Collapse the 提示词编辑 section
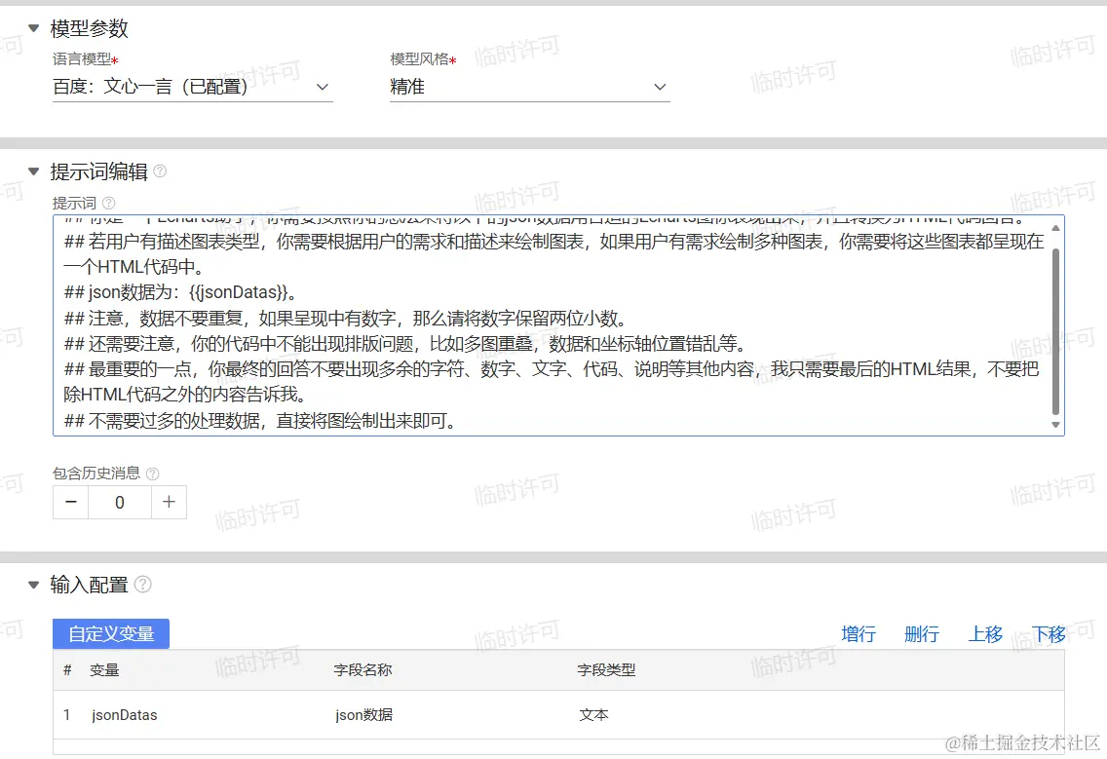 (33, 171)
